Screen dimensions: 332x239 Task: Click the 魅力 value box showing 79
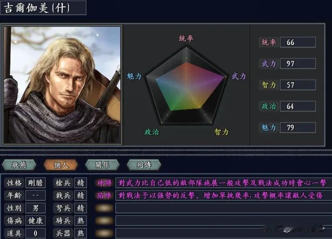tap(298, 127)
